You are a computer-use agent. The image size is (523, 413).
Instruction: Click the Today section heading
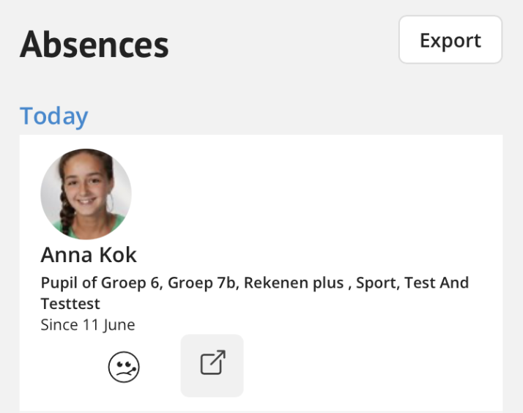click(53, 116)
